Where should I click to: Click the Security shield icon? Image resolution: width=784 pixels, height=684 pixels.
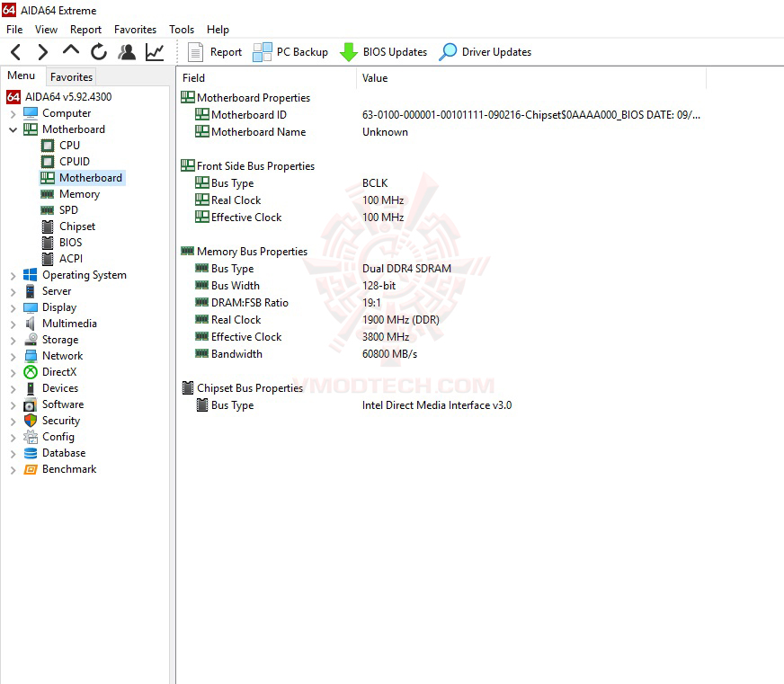click(31, 421)
